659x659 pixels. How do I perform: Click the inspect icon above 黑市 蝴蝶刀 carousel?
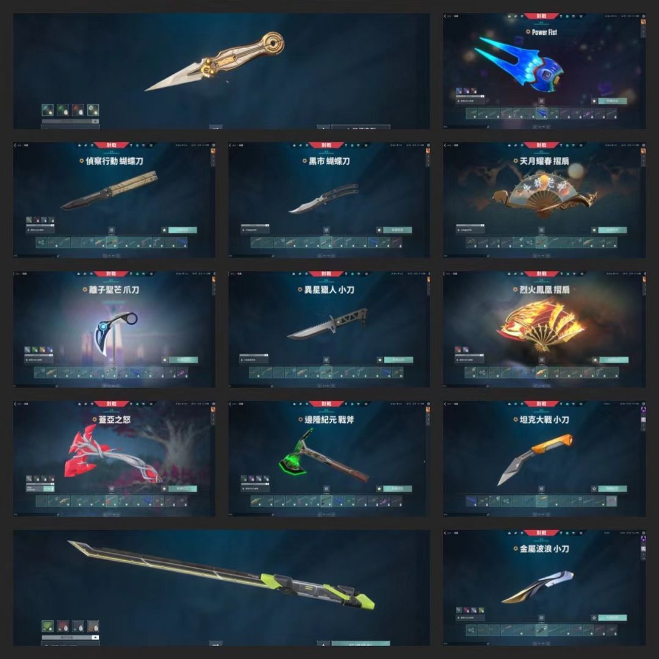[x=326, y=230]
